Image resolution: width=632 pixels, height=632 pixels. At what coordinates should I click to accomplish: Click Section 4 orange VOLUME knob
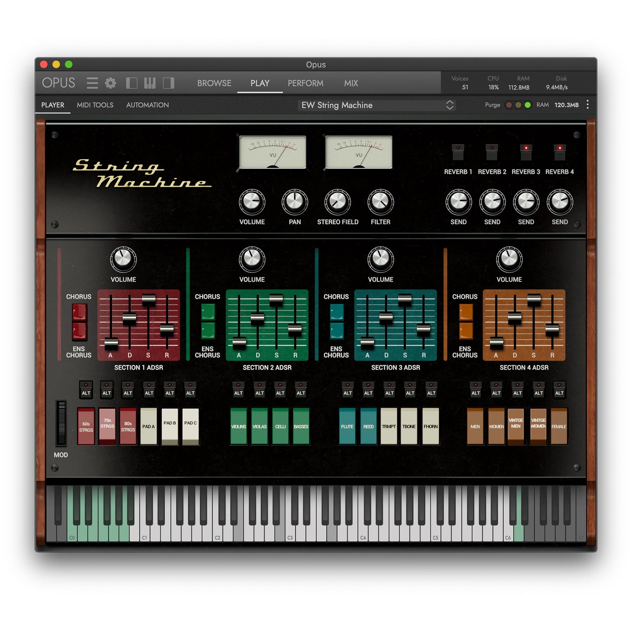(509, 259)
